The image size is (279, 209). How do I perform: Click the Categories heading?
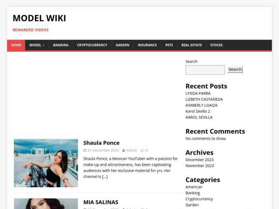coord(203,180)
